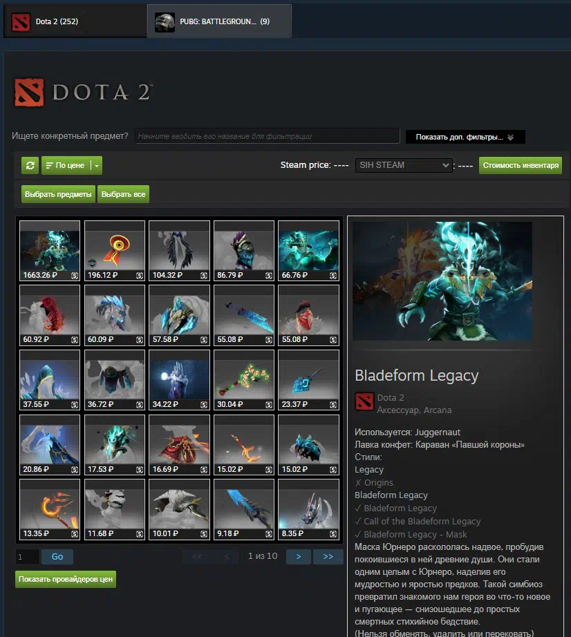The width and height of the screenshot is (571, 637).
Task: Click the Выбрать предметы button
Action: 58,194
